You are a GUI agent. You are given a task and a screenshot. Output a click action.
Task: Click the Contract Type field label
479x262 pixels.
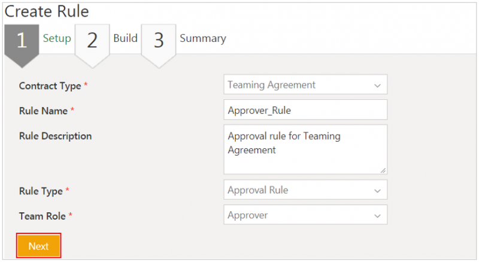pos(50,86)
